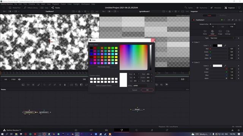The height and width of the screenshot is (136, 243).
Task: Click the FastNoise1 lock icon in Inspector
Action: [x=236, y=20]
